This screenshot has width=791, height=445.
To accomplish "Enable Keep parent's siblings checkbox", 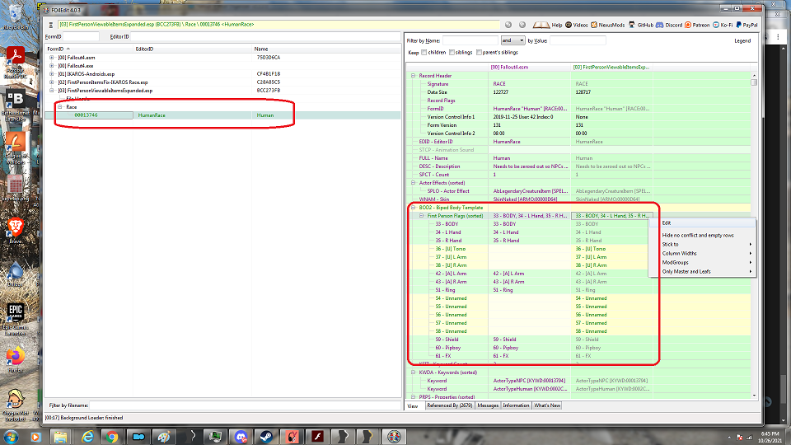I will click(x=479, y=53).
